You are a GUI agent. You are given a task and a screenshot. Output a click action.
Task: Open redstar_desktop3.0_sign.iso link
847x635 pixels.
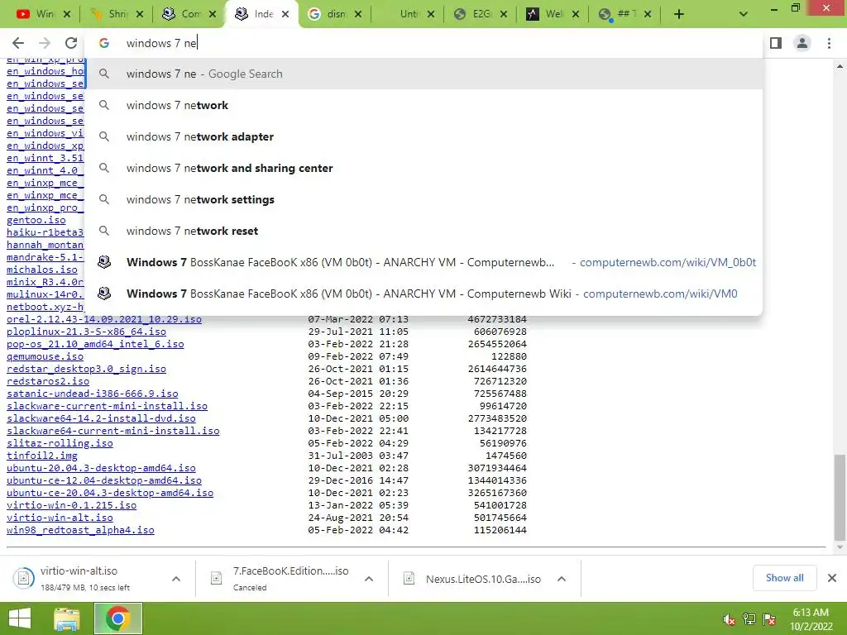point(86,369)
